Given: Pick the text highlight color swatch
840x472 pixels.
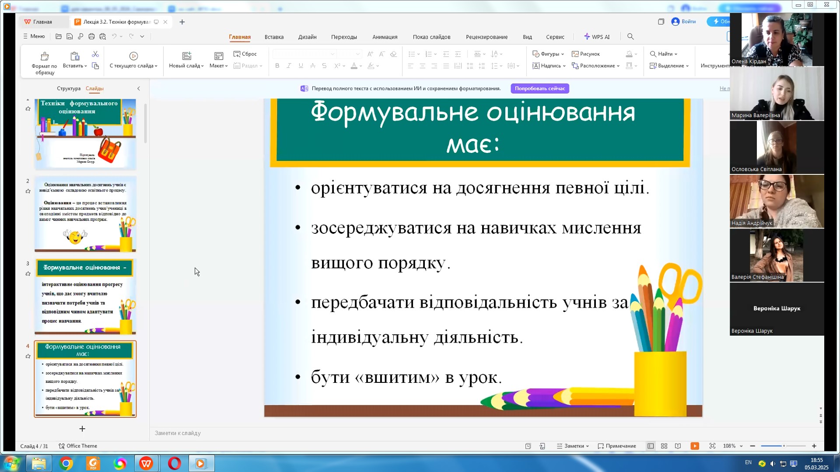Looking at the screenshot, I should pos(371,66).
